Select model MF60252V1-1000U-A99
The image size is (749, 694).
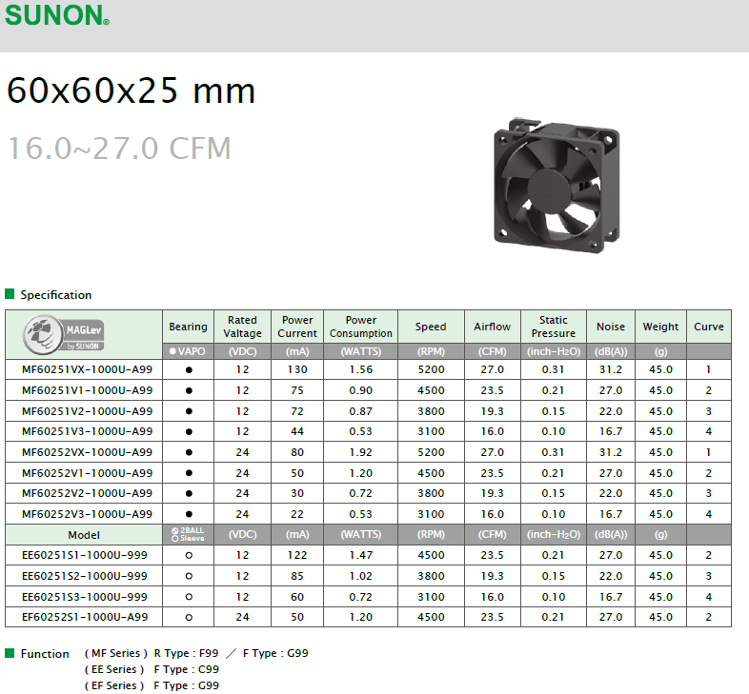[88, 473]
